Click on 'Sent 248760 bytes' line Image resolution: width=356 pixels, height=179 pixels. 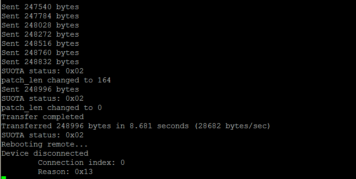click(40, 53)
